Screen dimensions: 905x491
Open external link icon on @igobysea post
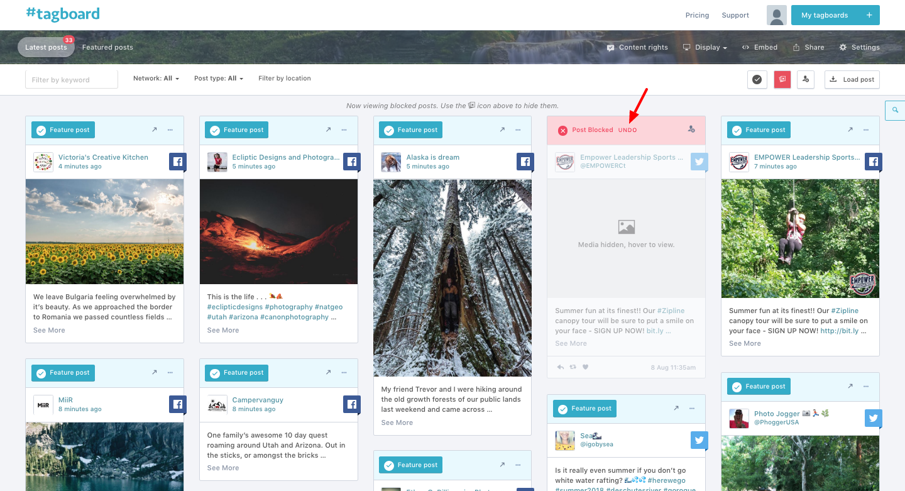coord(676,408)
